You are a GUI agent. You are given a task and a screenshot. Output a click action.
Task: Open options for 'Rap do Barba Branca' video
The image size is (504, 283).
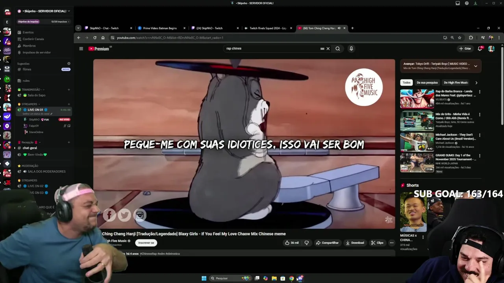[480, 92]
